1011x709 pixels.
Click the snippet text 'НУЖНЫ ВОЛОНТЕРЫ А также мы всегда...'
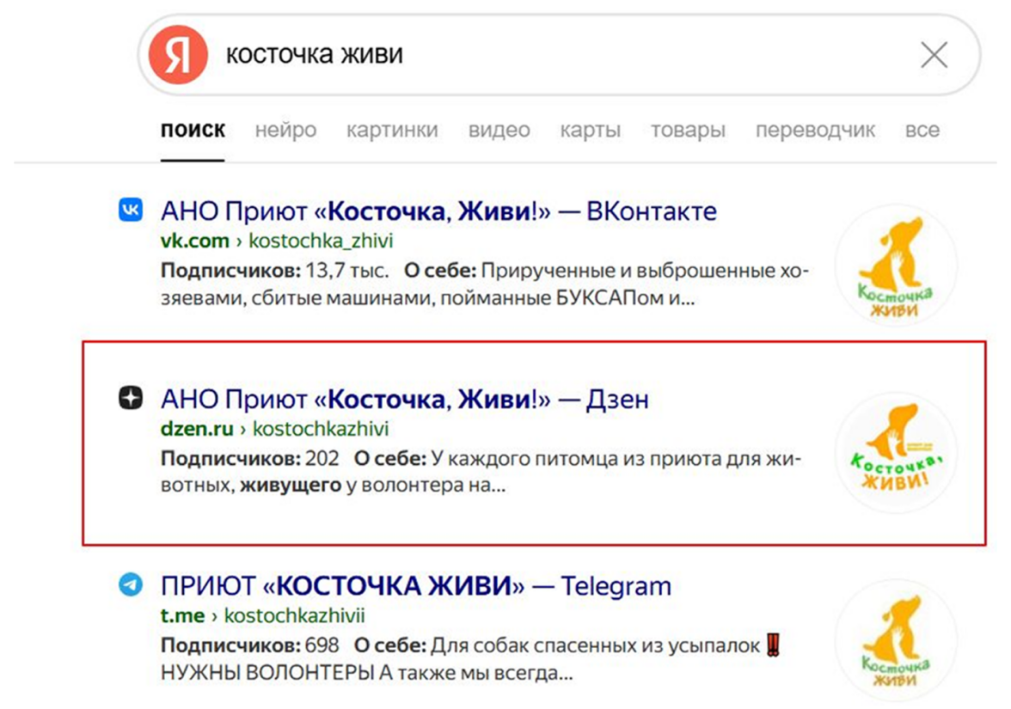(x=366, y=673)
